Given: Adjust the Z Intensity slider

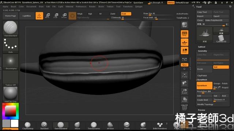Looking at the screenshot, I should (125, 18).
